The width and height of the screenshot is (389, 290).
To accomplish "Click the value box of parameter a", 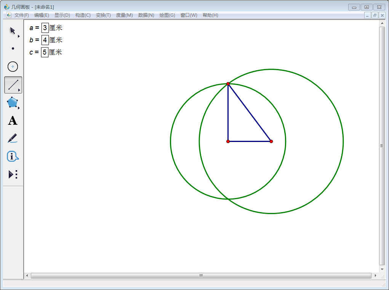I will [45, 28].
